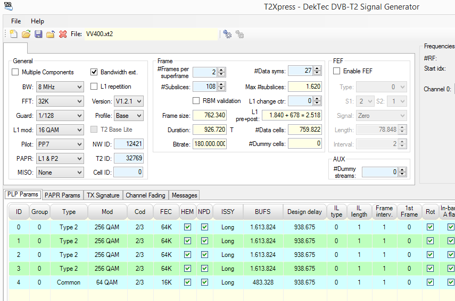This screenshot has height=301, width=455.
Task: Open the L1 mod 16 QAM dropdown
Action: point(60,130)
